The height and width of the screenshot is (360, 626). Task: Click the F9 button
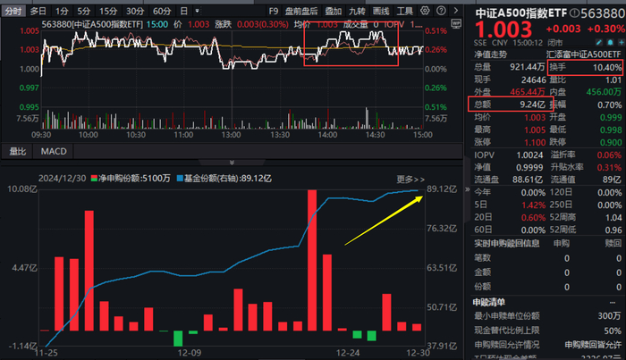(x=274, y=11)
